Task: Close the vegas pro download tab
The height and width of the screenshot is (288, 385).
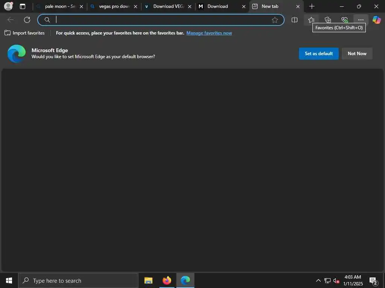Action: pos(135,7)
